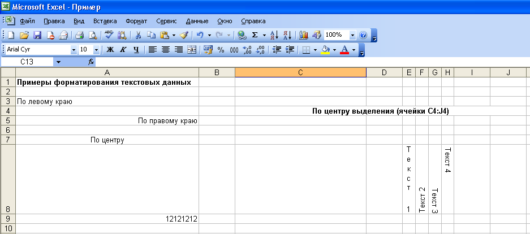This screenshot has height=234, width=530.
Task: Apply yellow Fill Color bucket
Action: coord(325,50)
